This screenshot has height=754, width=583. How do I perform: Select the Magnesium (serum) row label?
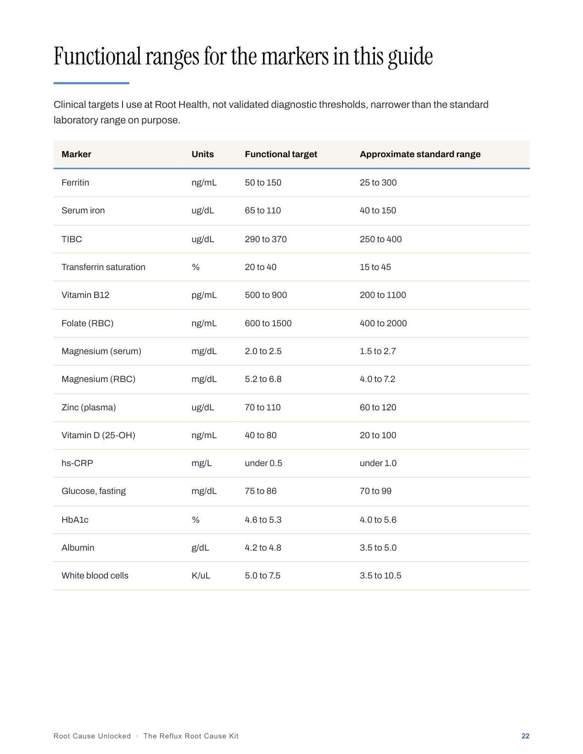102,351
